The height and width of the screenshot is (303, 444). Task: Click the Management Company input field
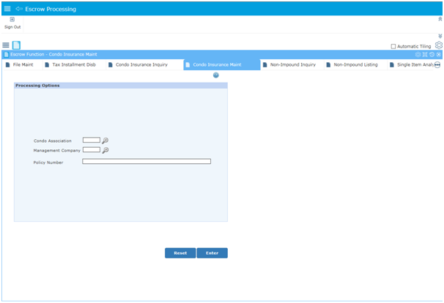pyautogui.click(x=92, y=149)
